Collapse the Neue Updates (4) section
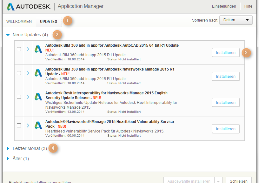This screenshot has height=183, width=259. [8, 35]
